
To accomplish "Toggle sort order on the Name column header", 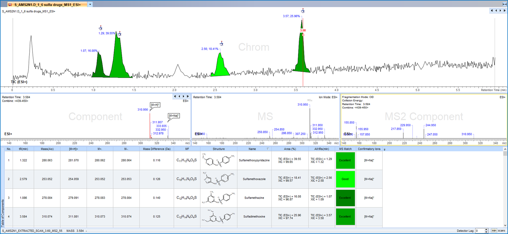I will [252, 149].
